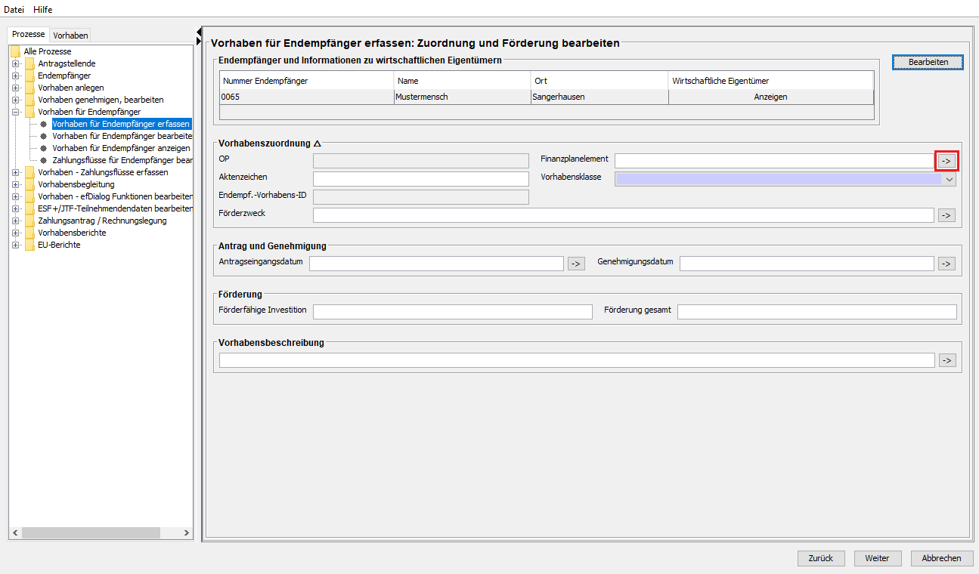This screenshot has width=979, height=574.
Task: Expand Vorhaben genehmigen, bearbeiten node
Action: coord(14,100)
